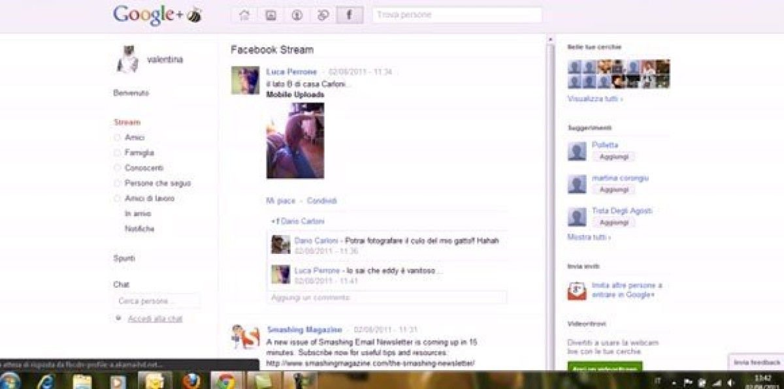The height and width of the screenshot is (389, 784).
Task: Click the Google+ invite envelope icon
Action: coord(577,290)
